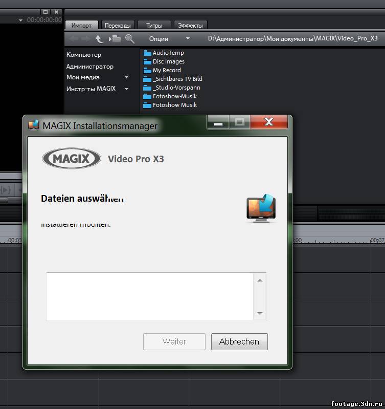Maximize the preview monitor panel
Screen dimensions: 385x409
[46, 12]
